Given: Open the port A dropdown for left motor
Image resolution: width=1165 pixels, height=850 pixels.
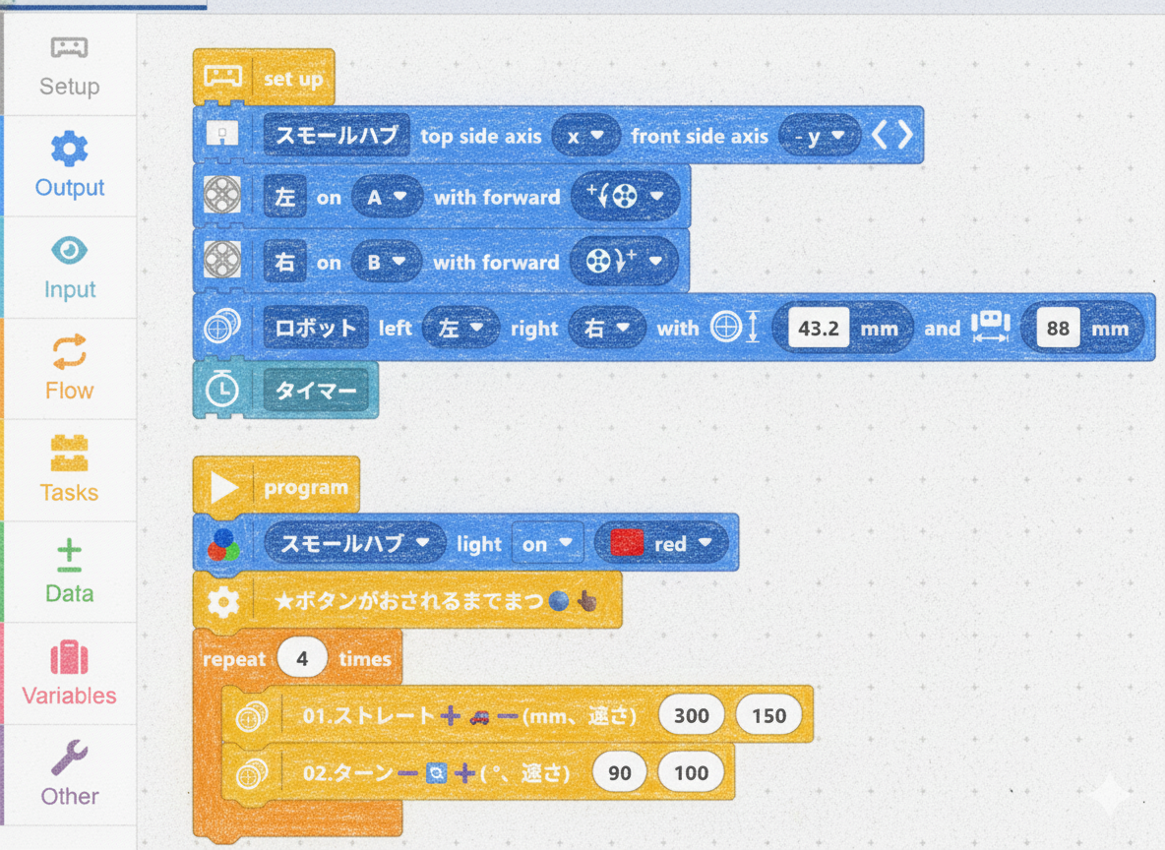Looking at the screenshot, I should pyautogui.click(x=387, y=197).
